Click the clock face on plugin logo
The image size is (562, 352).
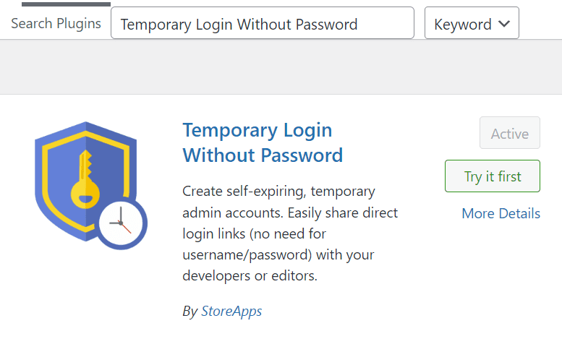[x=121, y=223]
